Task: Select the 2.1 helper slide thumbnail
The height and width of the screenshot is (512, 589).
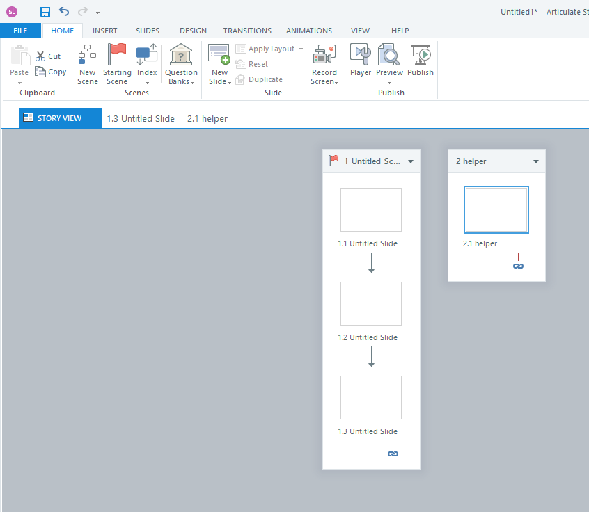Action: (x=496, y=210)
